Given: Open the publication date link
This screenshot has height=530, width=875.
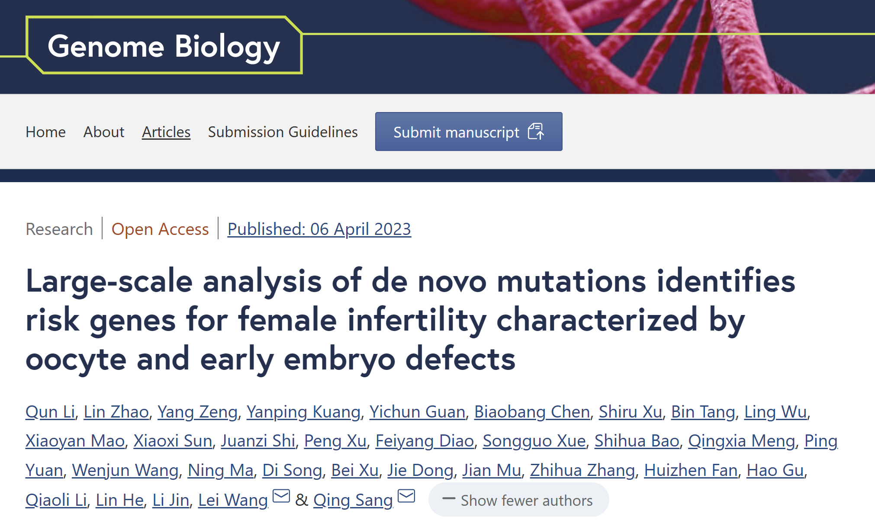Looking at the screenshot, I should 319,229.
